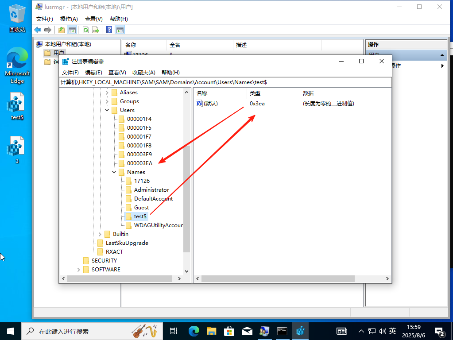453x340 pixels.
Task: Open 帮助(H) menu in Registry Editor
Action: 170,73
